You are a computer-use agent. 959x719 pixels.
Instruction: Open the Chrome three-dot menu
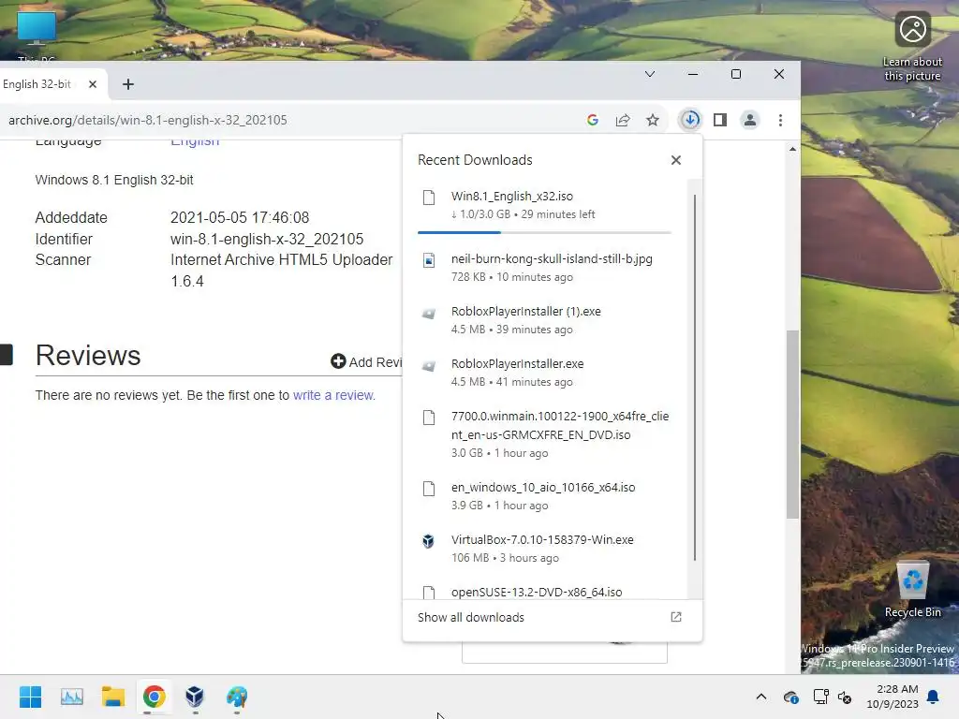click(780, 120)
